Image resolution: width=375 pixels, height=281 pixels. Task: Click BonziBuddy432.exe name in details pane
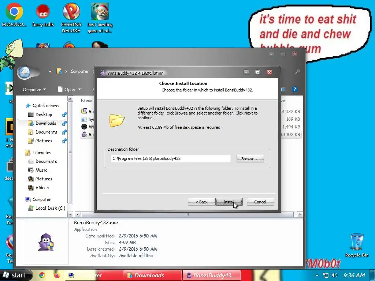(96, 222)
